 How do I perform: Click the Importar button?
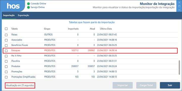(123, 85)
